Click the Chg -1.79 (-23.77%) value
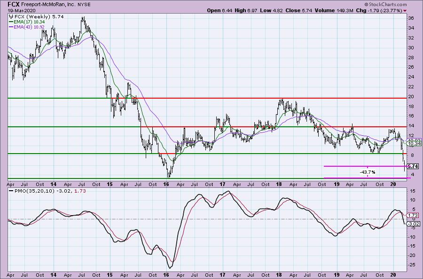 tap(379, 10)
